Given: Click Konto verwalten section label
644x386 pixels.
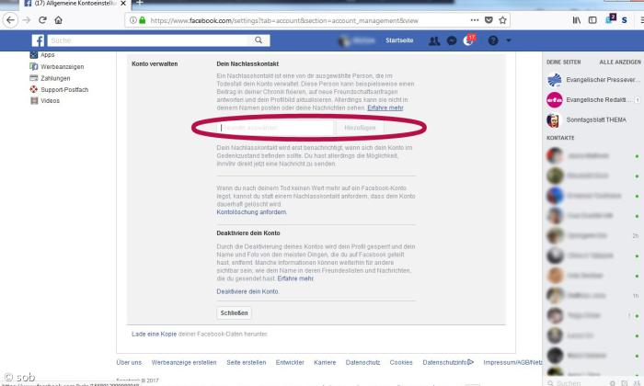Looking at the screenshot, I should point(155,64).
